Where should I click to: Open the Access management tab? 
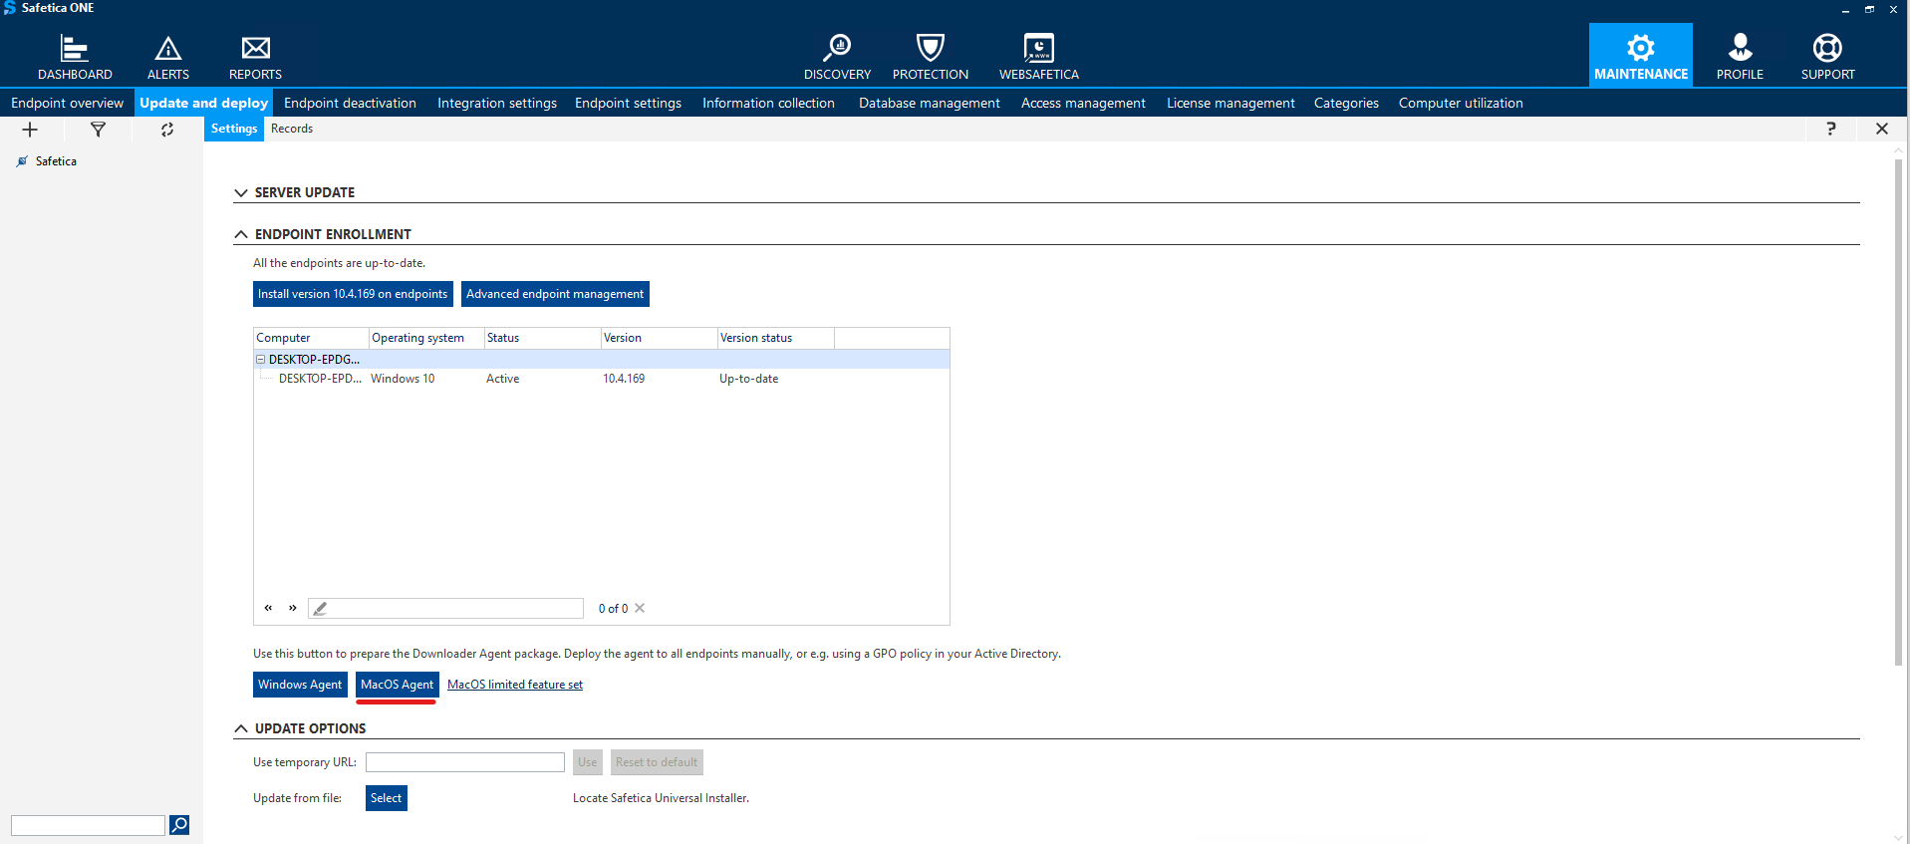click(x=1083, y=103)
